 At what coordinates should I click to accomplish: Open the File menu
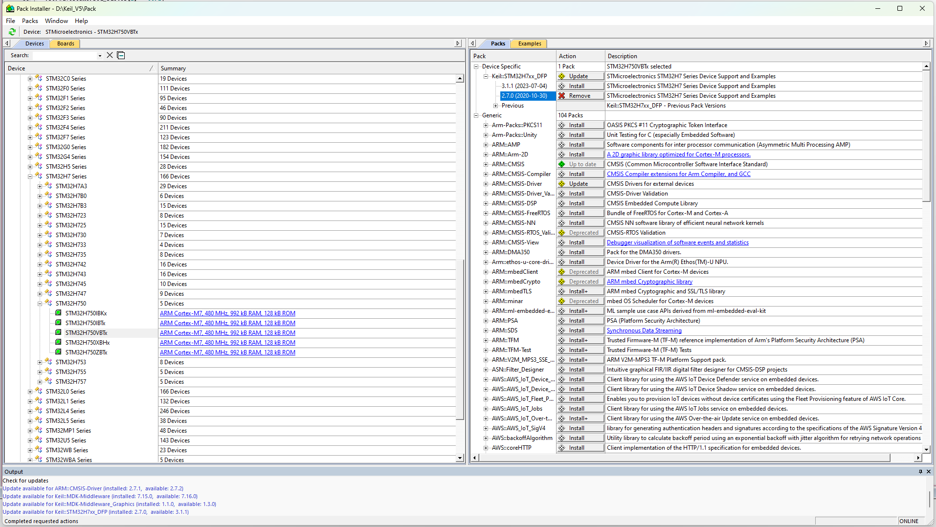coord(10,21)
